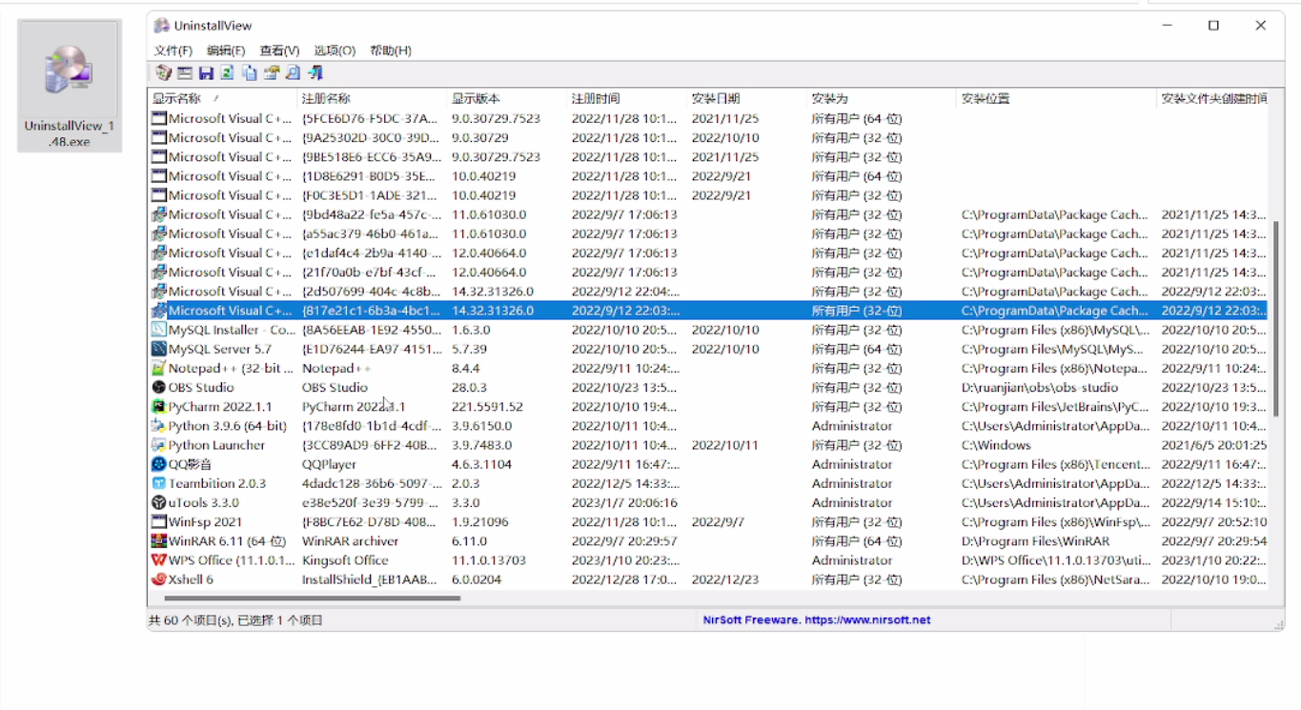Screen dimensions: 1301x710
Task: Select the MySQL Server 5.7 entry
Action: [x=219, y=350]
